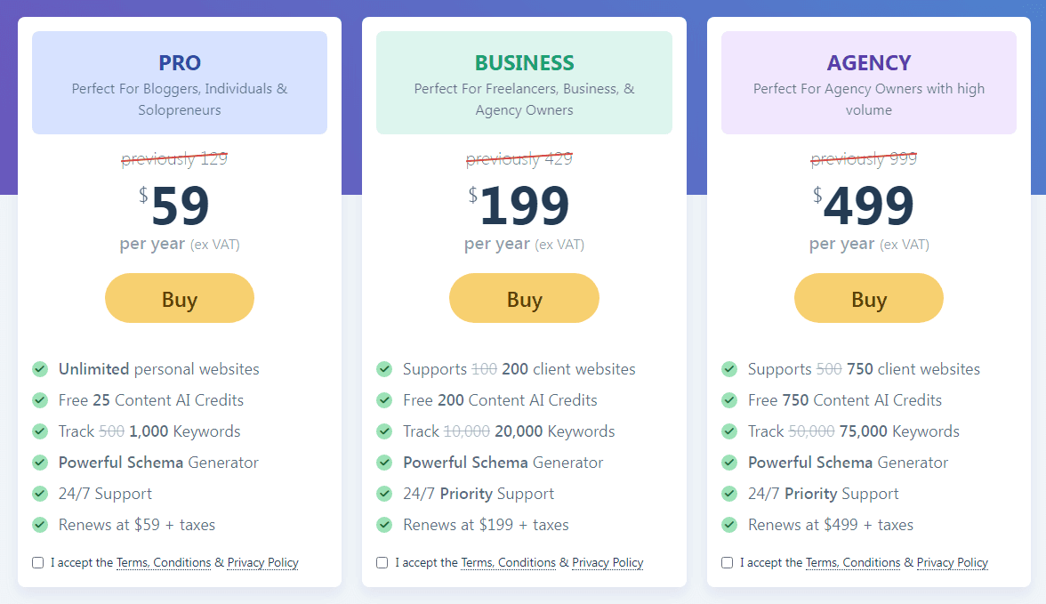Image resolution: width=1046 pixels, height=604 pixels.
Task: Click Buy on the Agency plan
Action: point(868,298)
